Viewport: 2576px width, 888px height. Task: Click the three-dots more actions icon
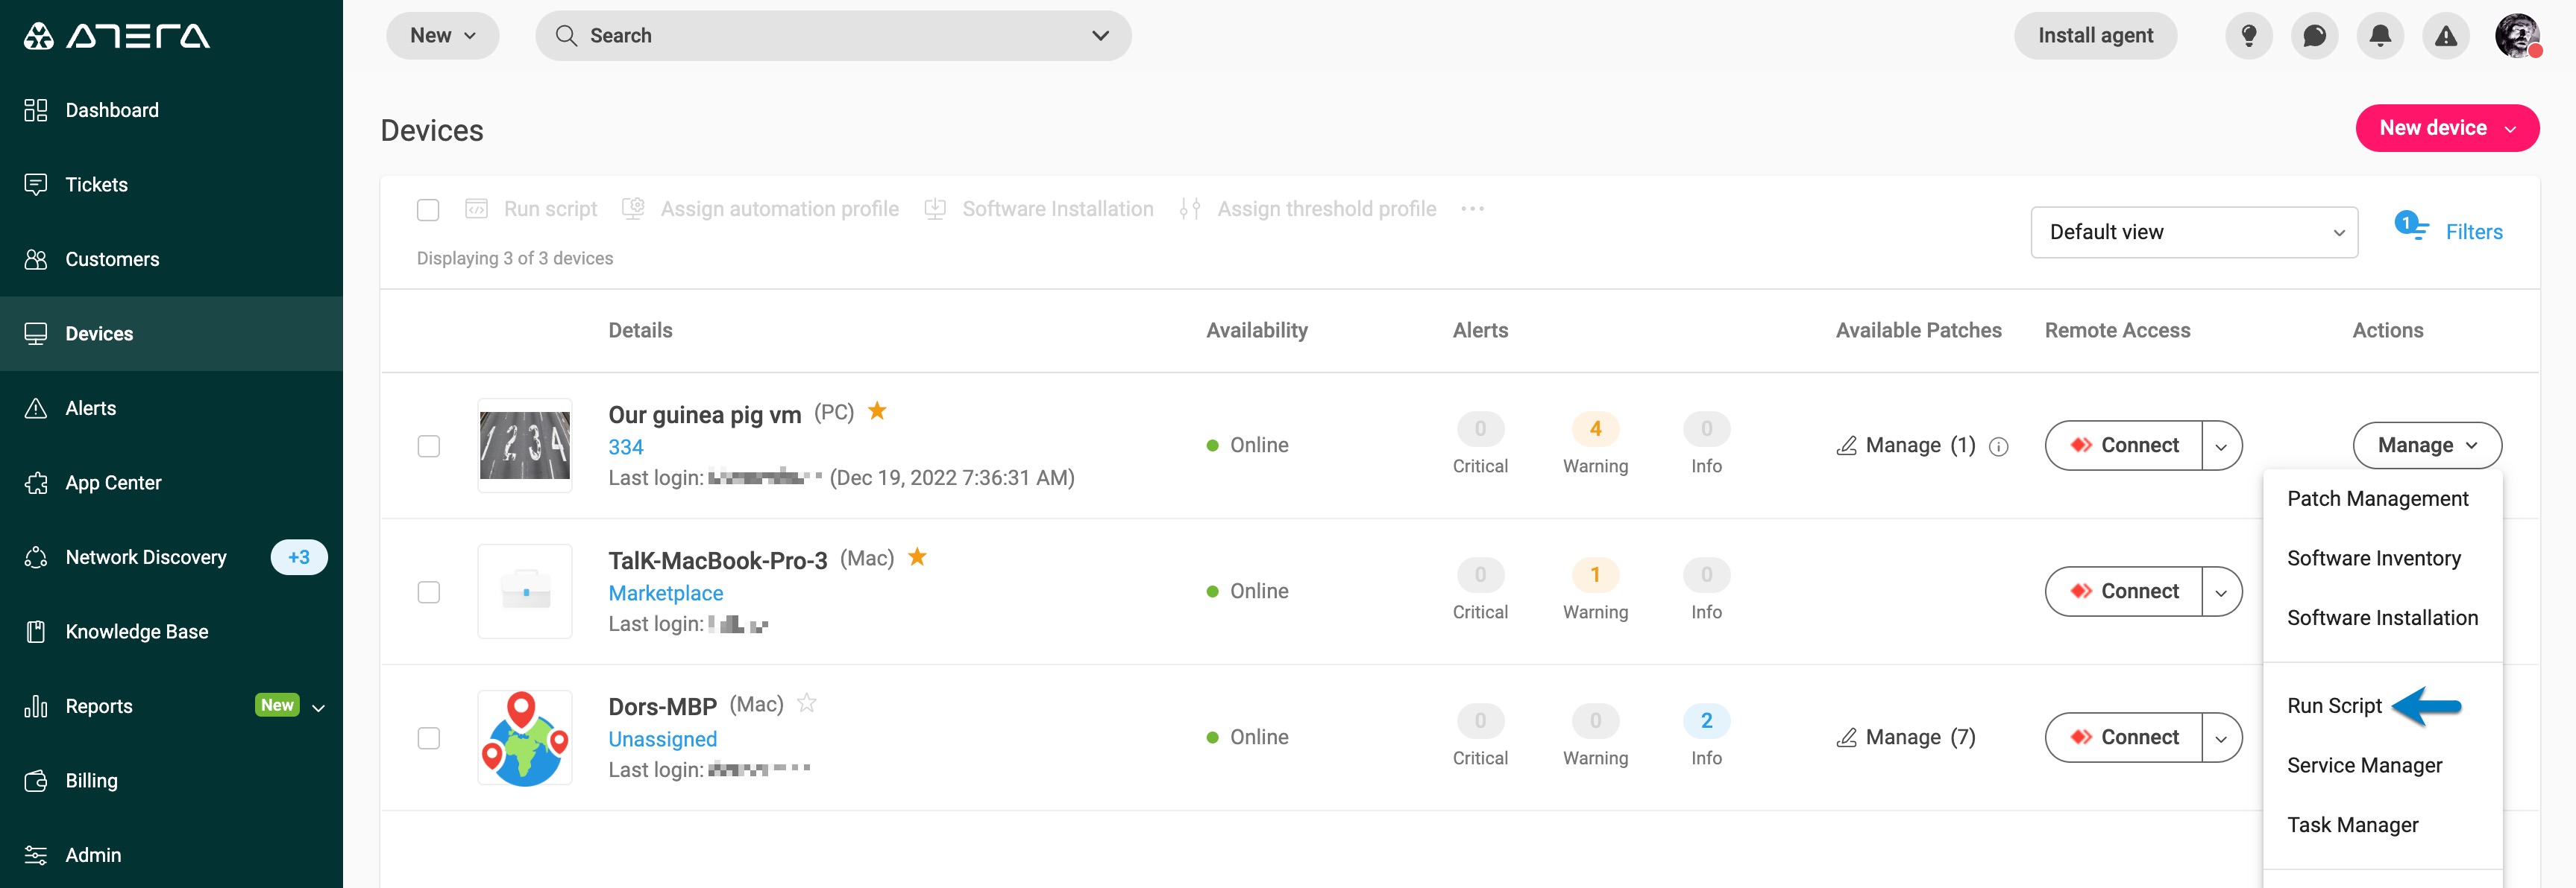1472,209
